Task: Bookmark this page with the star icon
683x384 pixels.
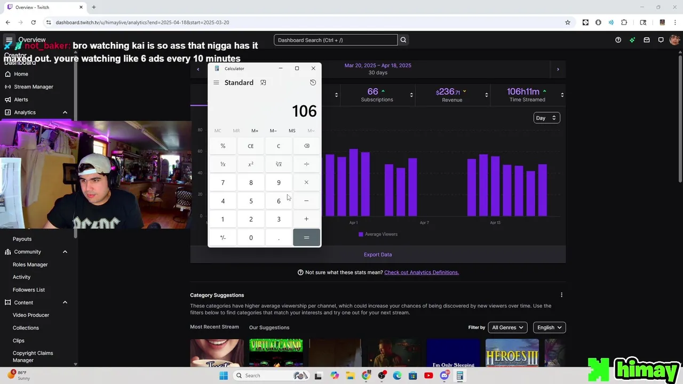Action: click(568, 22)
